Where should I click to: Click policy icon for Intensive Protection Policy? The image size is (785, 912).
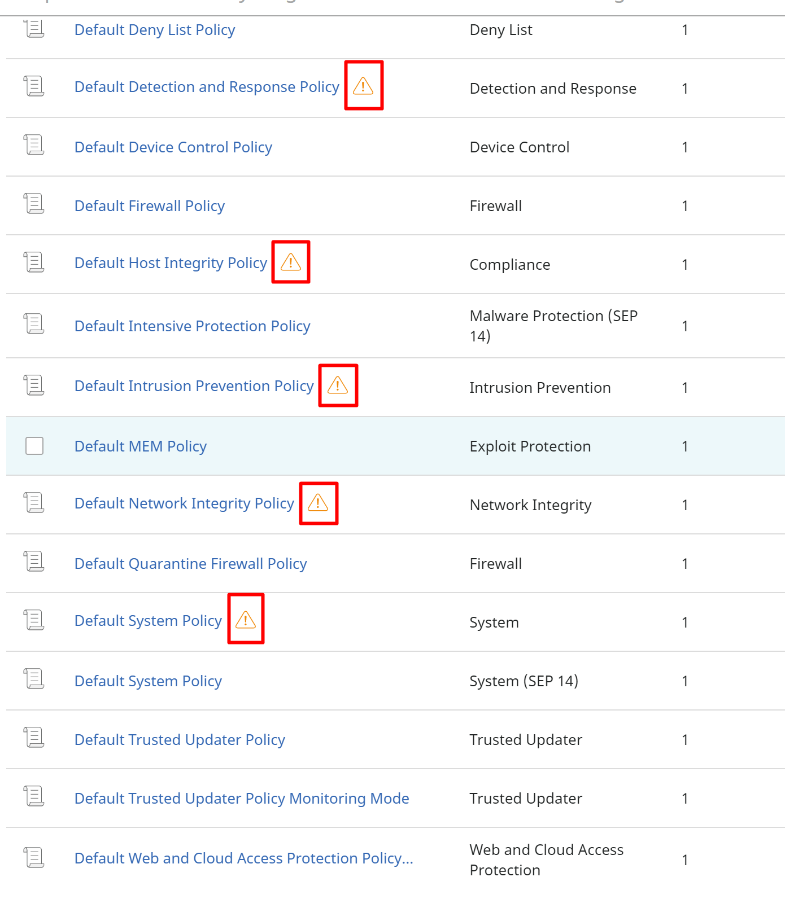(x=34, y=324)
